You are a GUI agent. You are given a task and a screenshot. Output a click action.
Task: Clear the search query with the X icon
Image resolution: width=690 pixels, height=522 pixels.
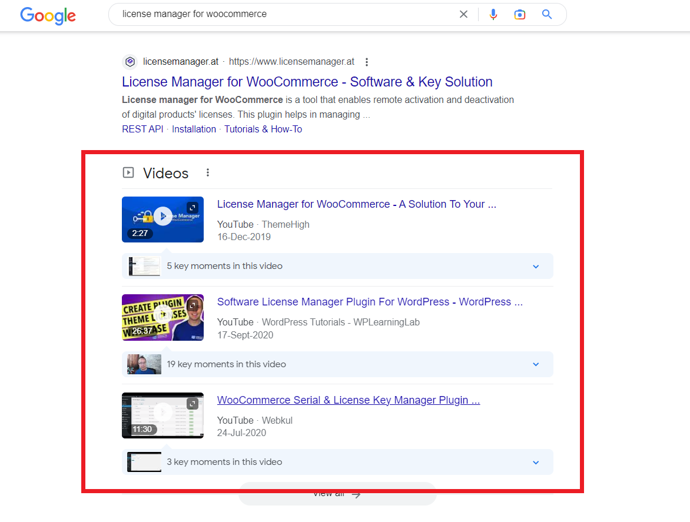463,15
